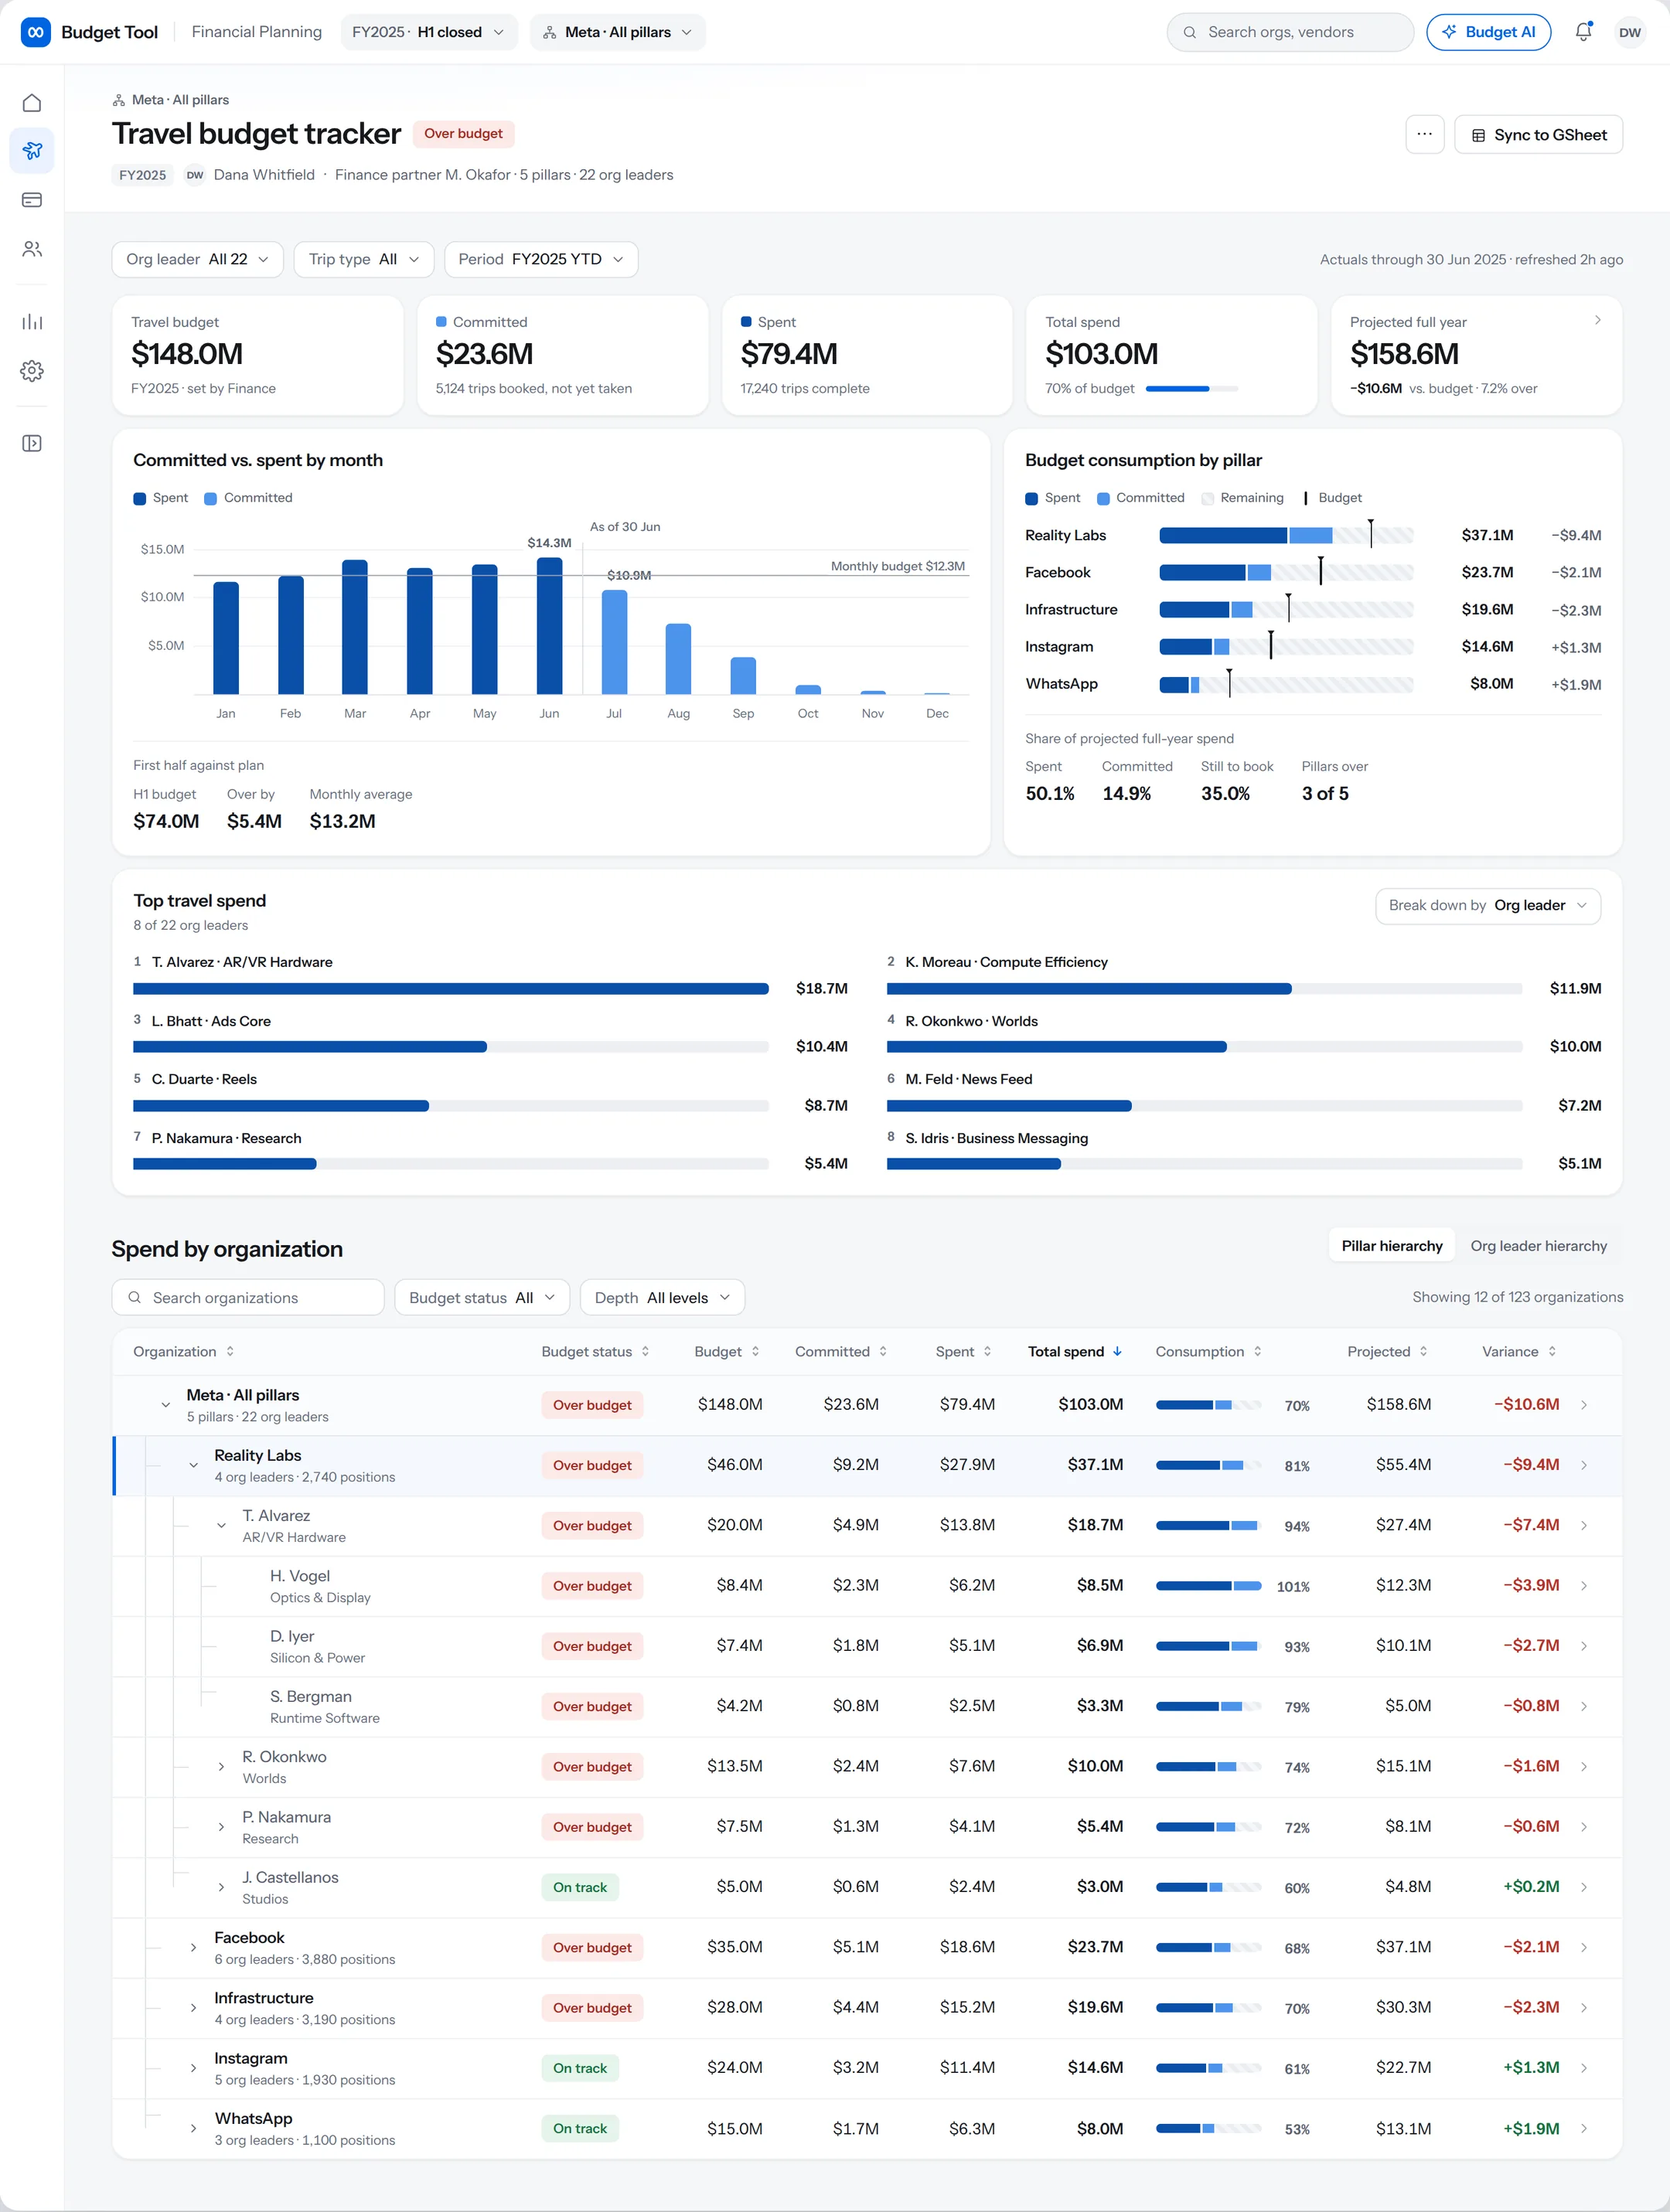The width and height of the screenshot is (1670, 2212).
Task: Select the Travel plane icon in the sidebar
Action: coord(32,151)
